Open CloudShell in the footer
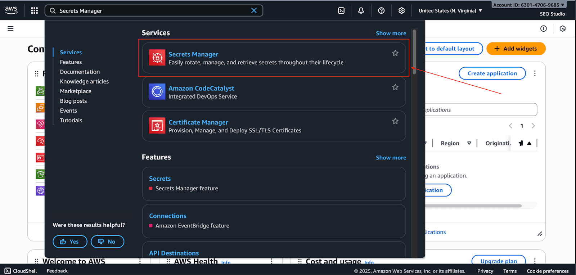Screen dimensions: 576x275 [21, 271]
